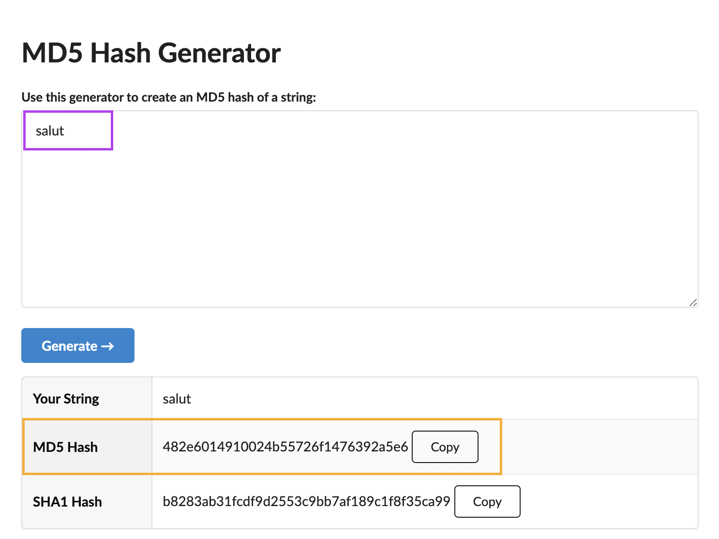This screenshot has height=539, width=719.
Task: Click the word "salut" inside the text area
Action: (50, 131)
